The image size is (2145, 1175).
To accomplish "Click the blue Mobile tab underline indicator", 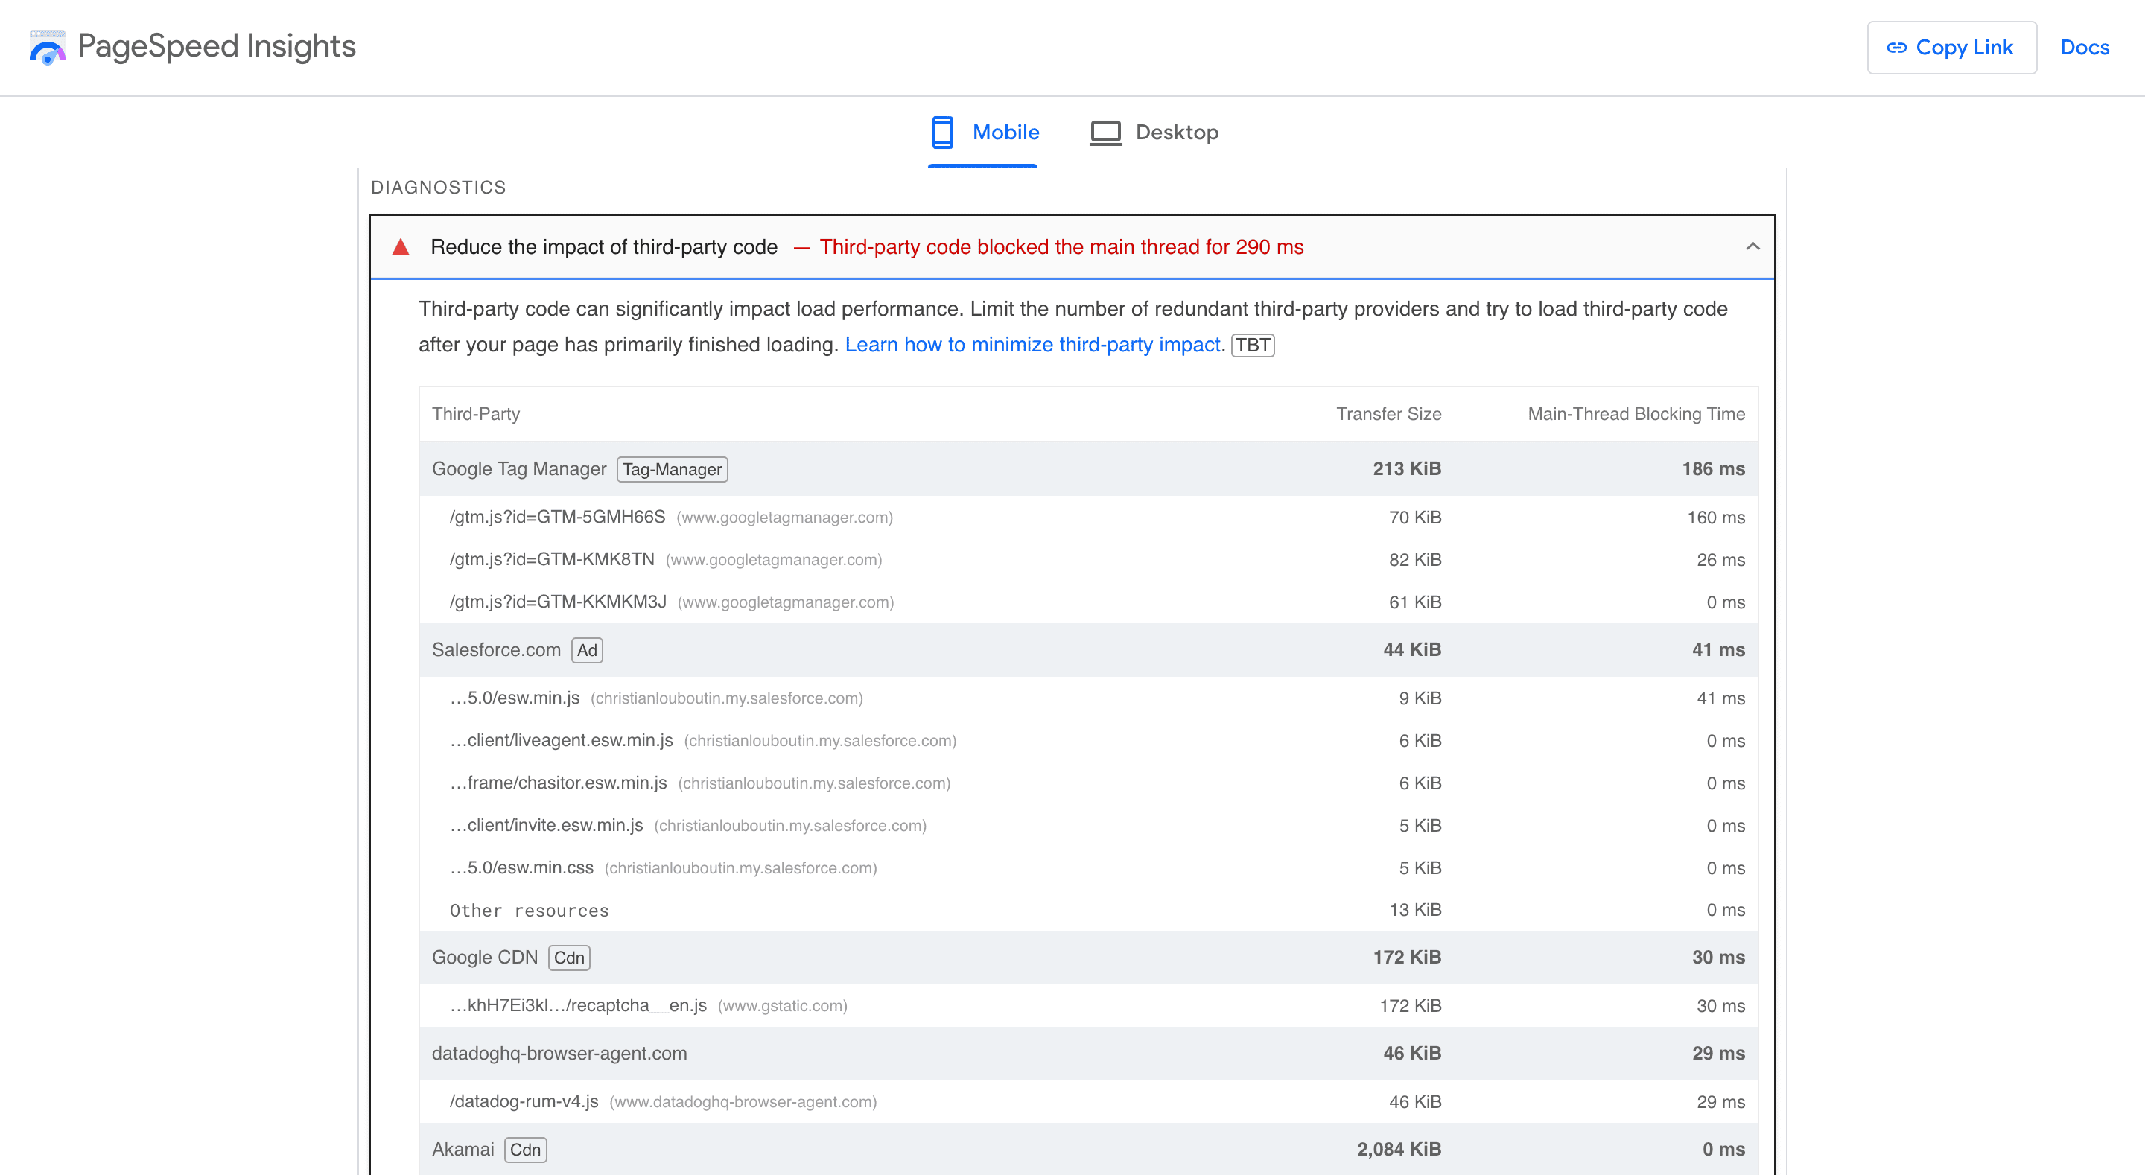I will pos(982,168).
